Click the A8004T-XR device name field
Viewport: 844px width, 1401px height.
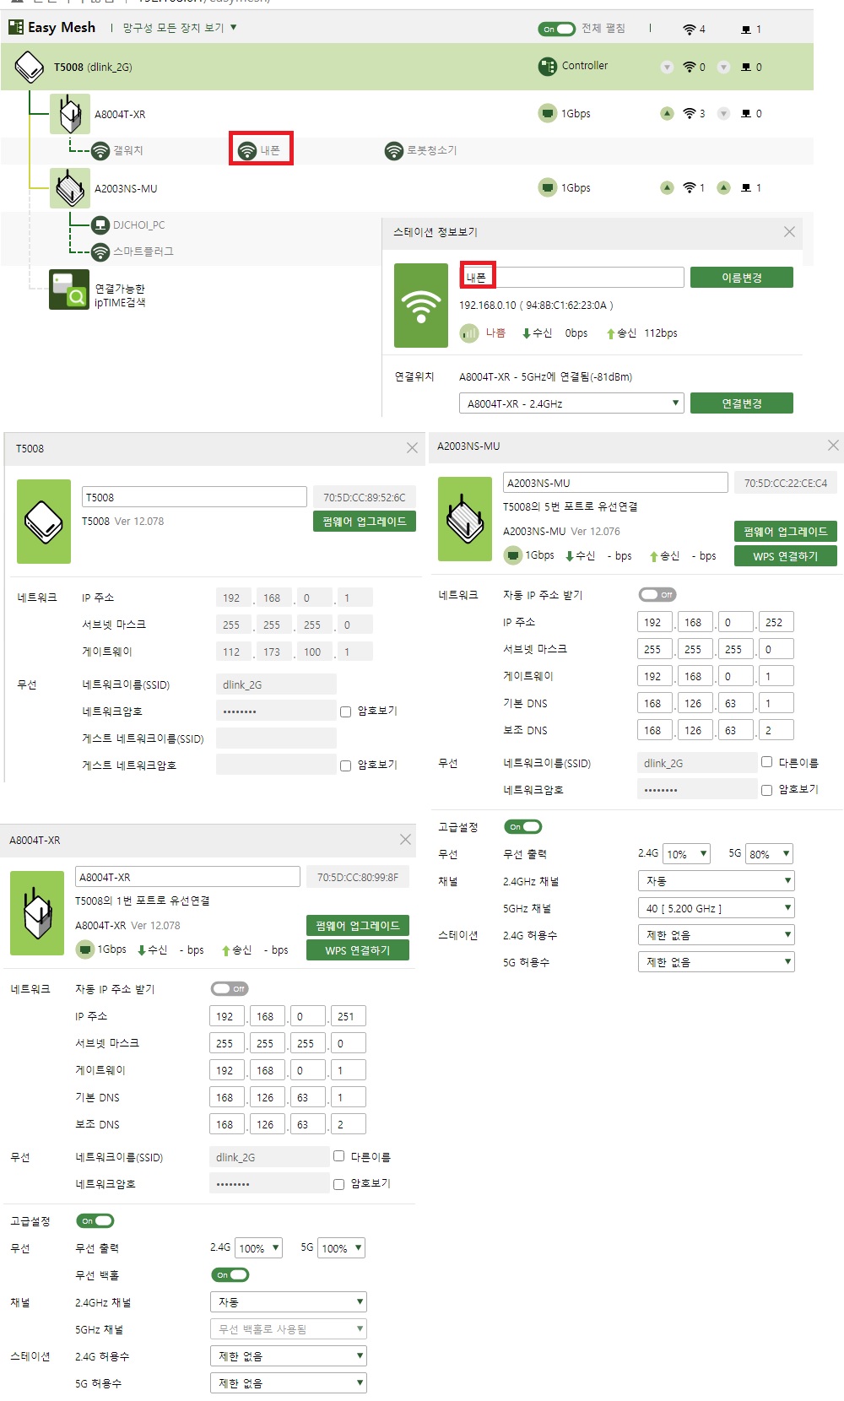[187, 877]
